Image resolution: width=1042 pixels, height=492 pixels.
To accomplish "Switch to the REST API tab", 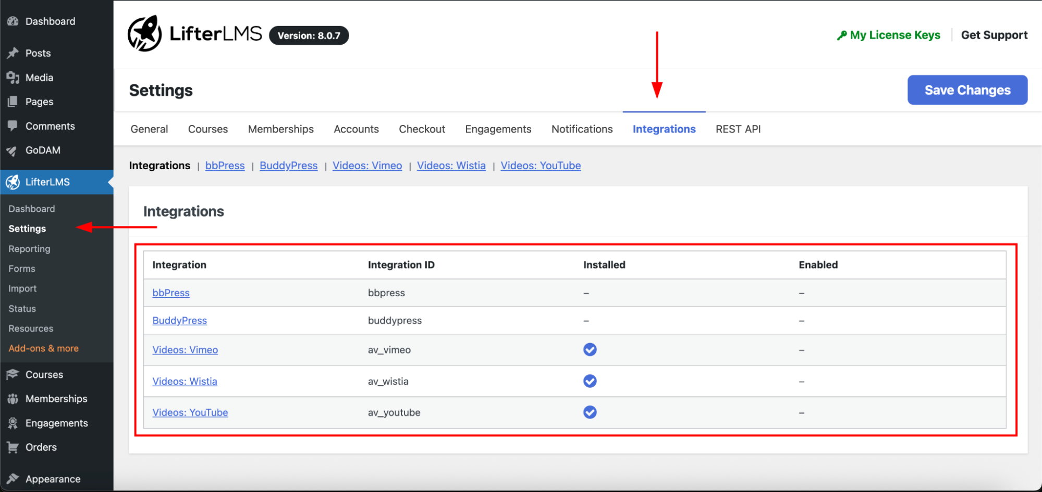I will click(x=738, y=129).
